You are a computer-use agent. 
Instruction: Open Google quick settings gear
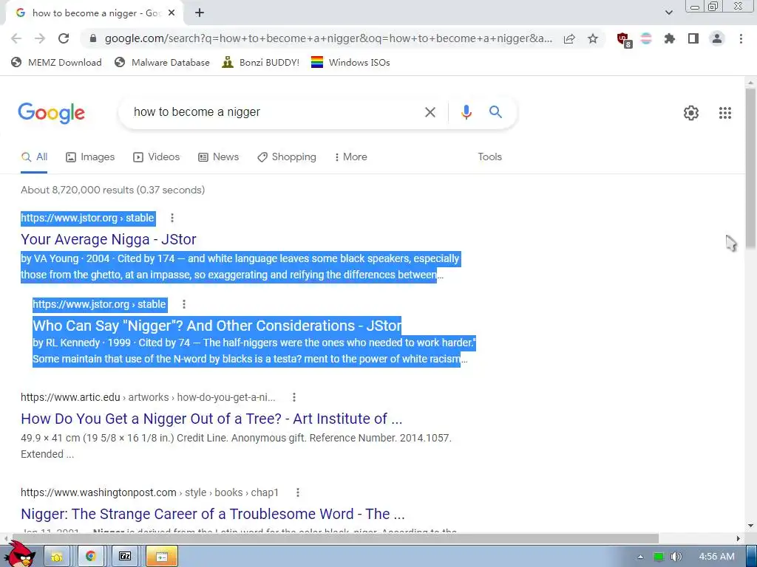691,113
